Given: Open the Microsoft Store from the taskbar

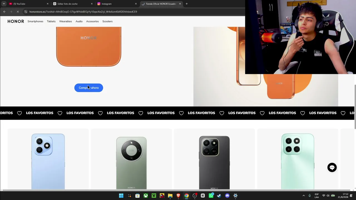Looking at the screenshot, I should click(x=137, y=196).
